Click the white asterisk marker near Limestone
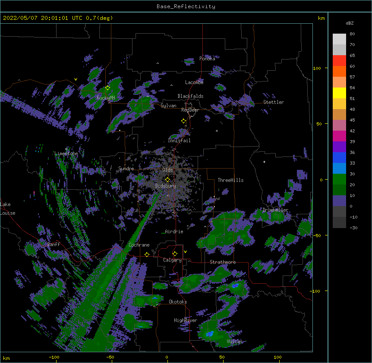 click(66, 149)
